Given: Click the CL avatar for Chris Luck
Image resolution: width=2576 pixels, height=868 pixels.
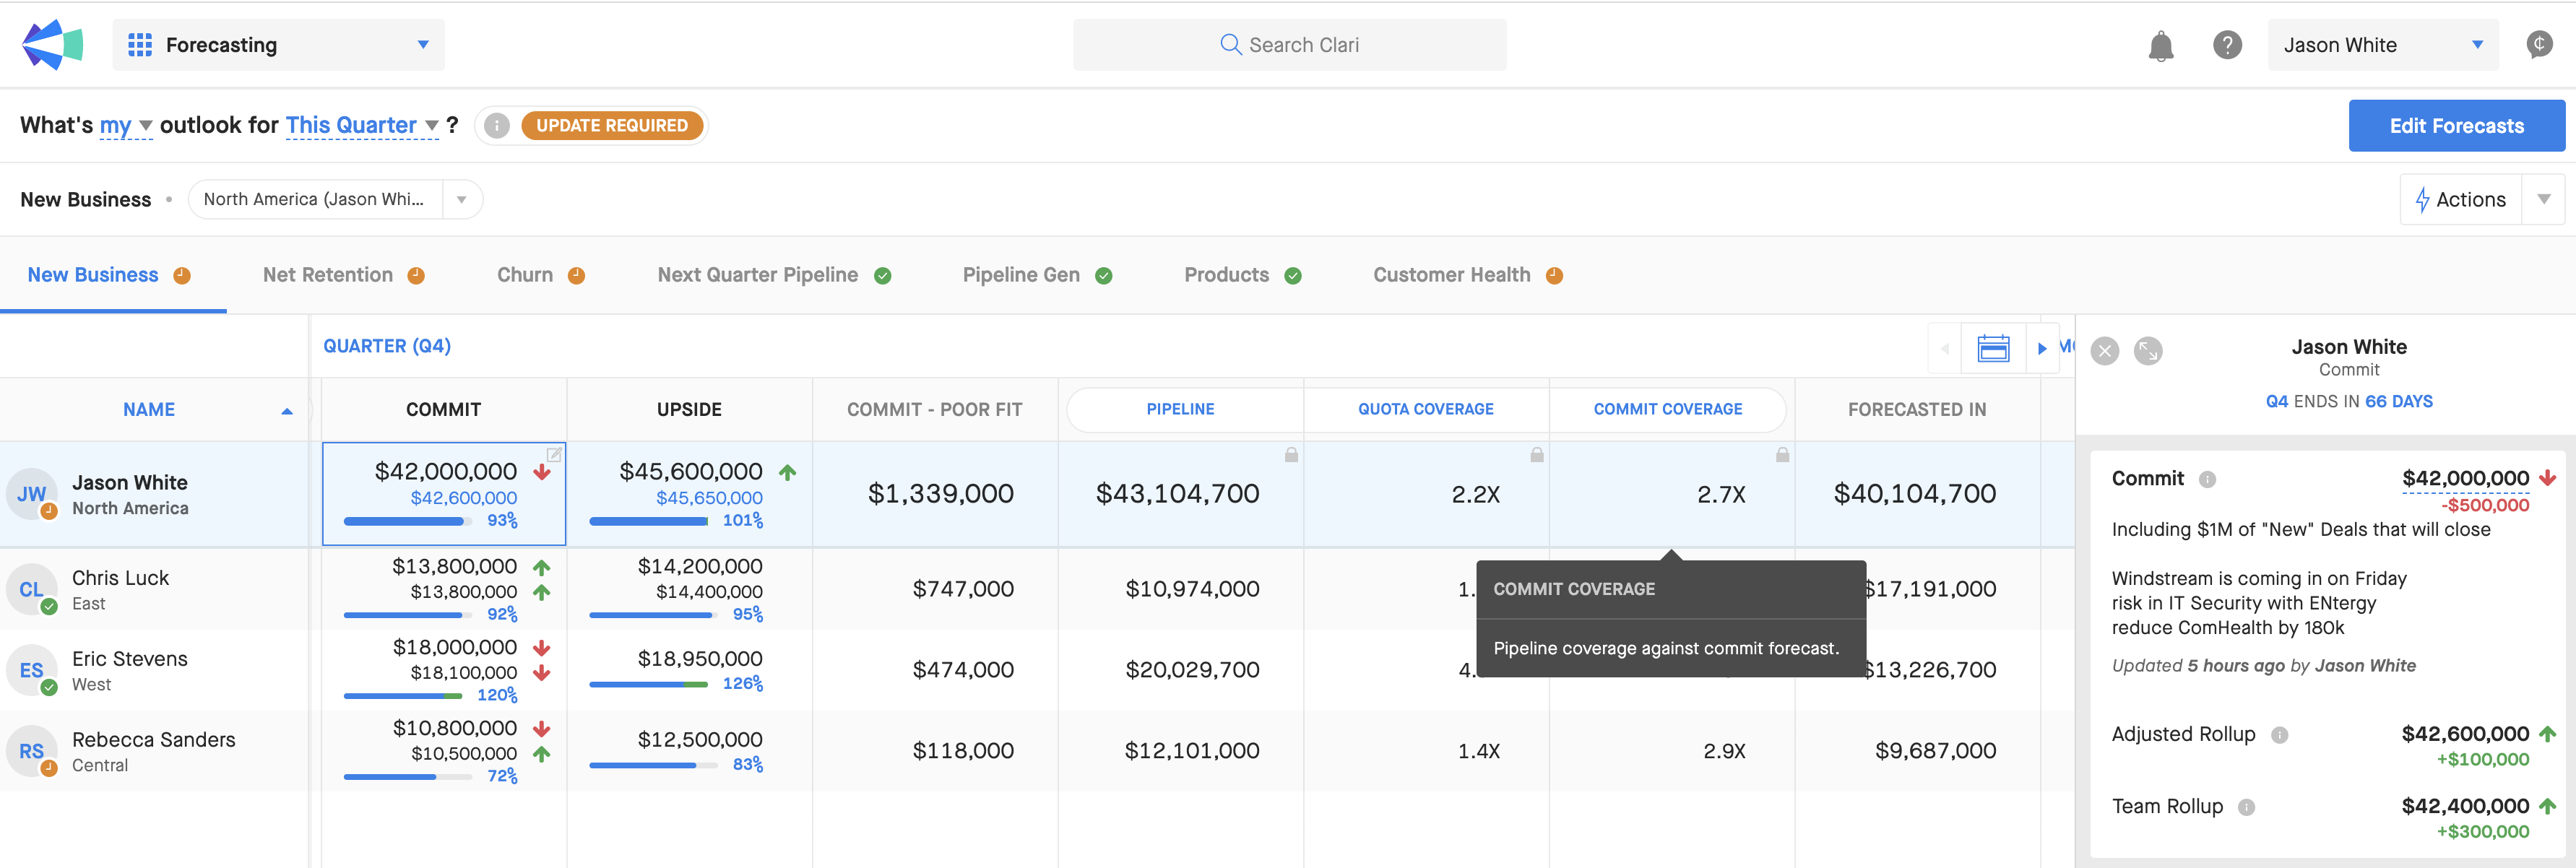Looking at the screenshot, I should click(x=32, y=590).
